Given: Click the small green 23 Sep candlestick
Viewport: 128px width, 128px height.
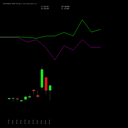Looking at the screenshot, I should coord(22,101).
